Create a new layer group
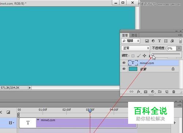Screen dimensions: 183x133 pyautogui.click(x=160, y=92)
